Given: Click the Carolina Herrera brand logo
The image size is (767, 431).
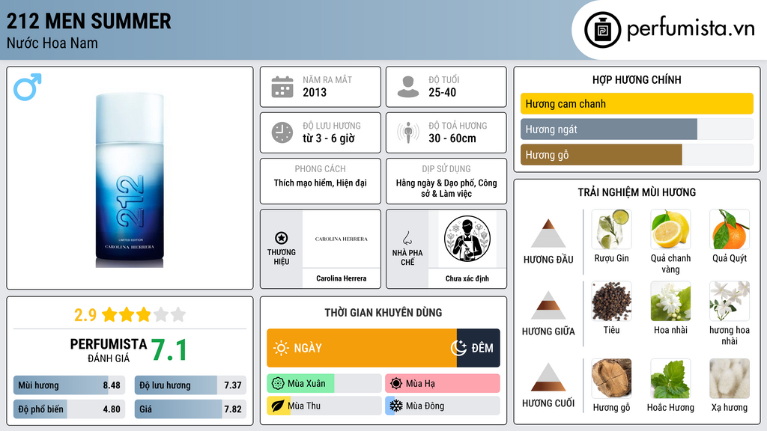Looking at the screenshot, I should click(342, 239).
